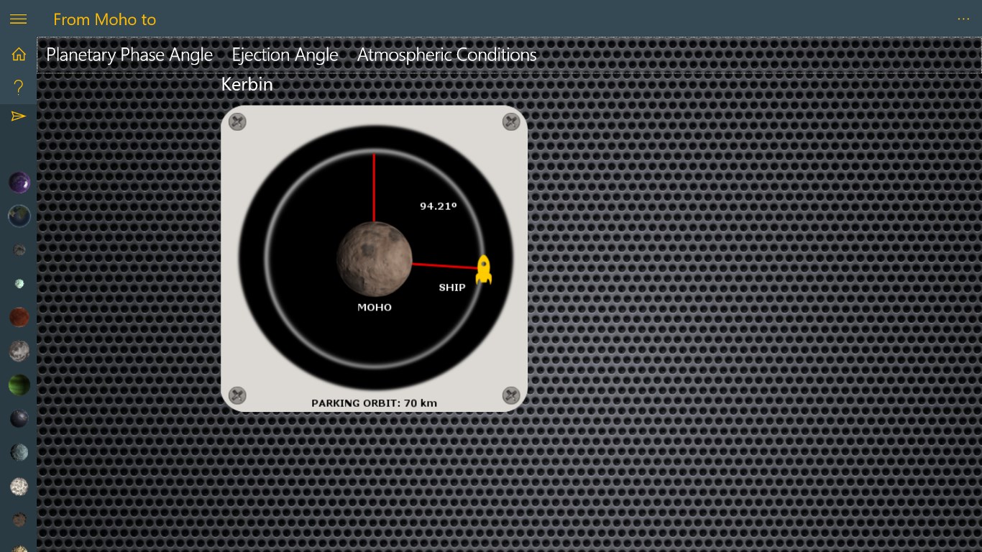Select the paper plane send icon
The width and height of the screenshot is (982, 552).
pos(19,116)
